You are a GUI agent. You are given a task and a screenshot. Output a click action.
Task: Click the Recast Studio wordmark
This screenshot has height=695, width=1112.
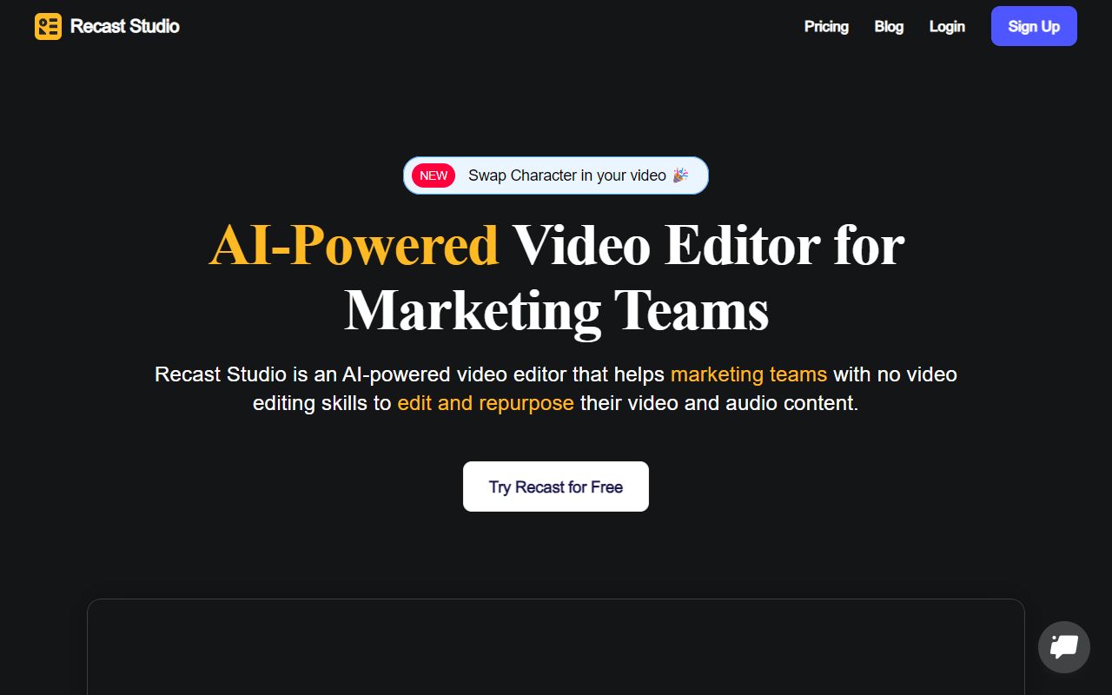click(x=124, y=26)
